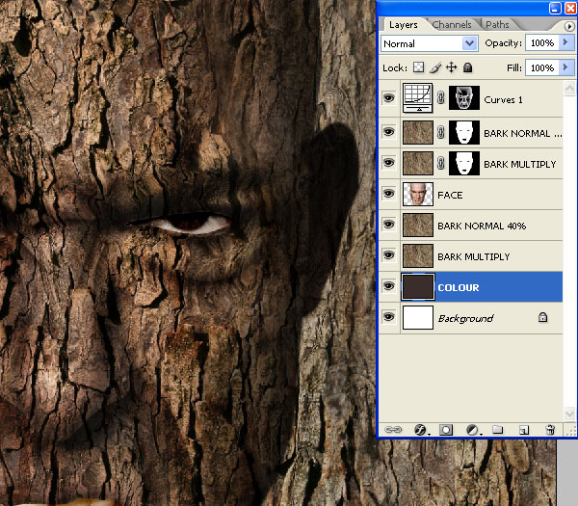Add a layer mask
This screenshot has height=506, width=578.
pyautogui.click(x=446, y=429)
